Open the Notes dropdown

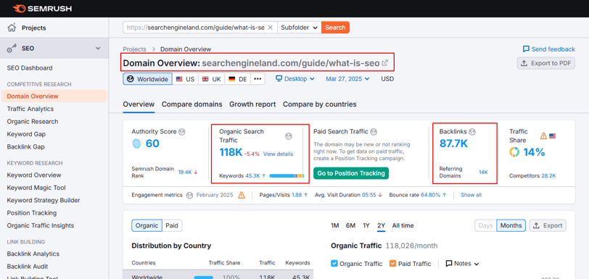click(x=462, y=264)
